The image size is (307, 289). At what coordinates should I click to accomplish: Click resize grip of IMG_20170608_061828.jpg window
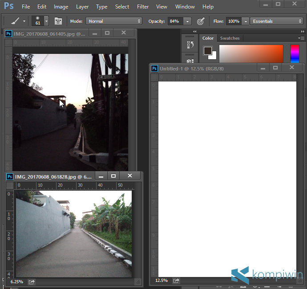coord(138,282)
